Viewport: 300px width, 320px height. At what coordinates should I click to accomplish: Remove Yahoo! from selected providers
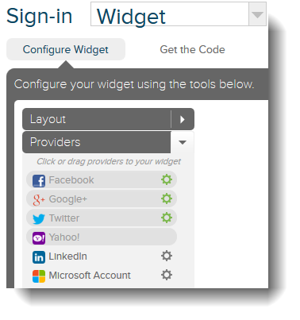[x=102, y=237]
